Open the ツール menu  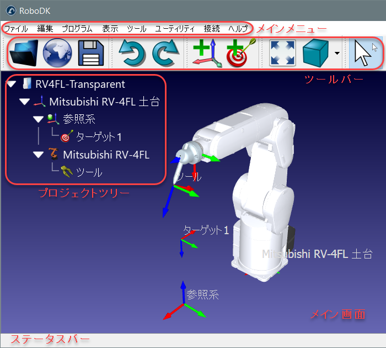137,29
